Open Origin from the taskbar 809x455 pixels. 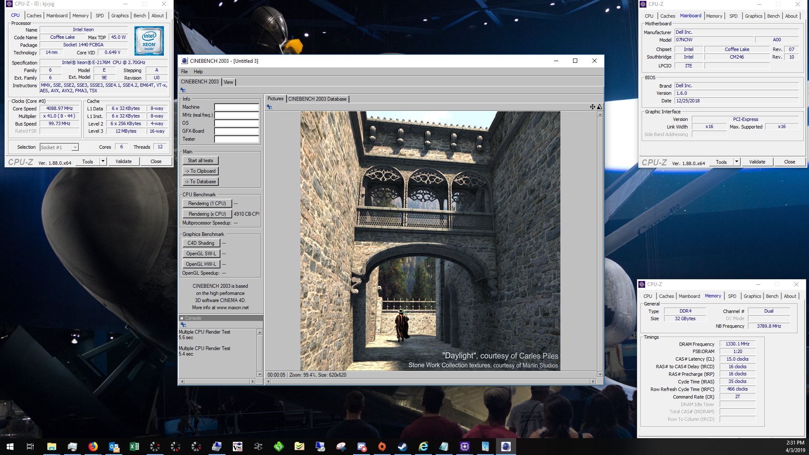[x=382, y=447]
